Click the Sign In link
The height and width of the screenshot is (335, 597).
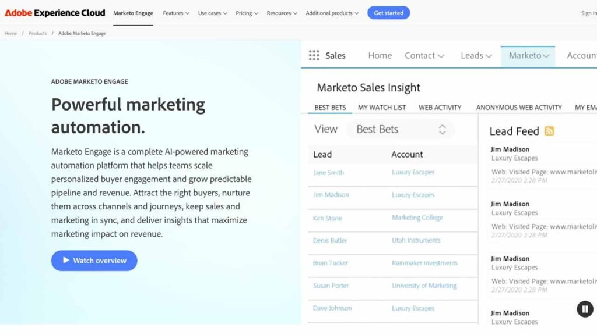coord(589,13)
